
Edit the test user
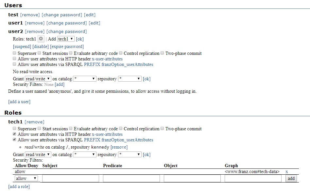point(90,15)
